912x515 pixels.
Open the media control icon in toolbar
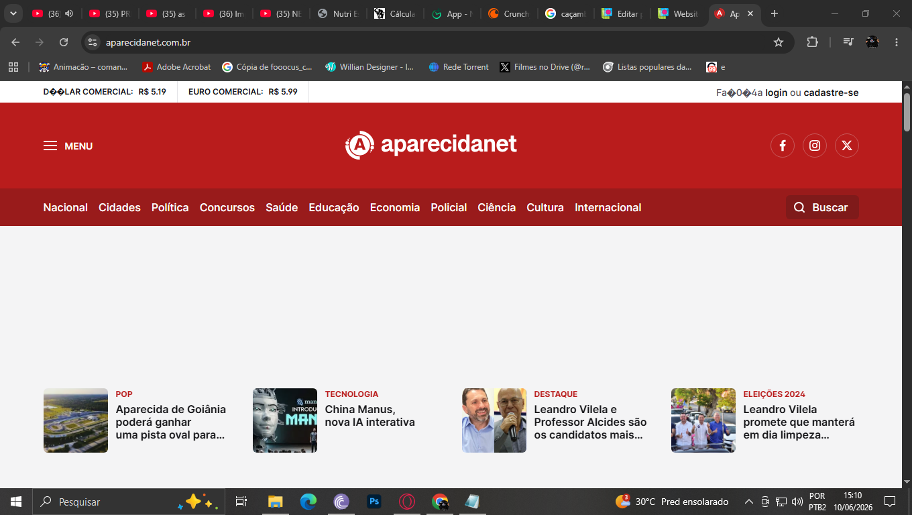pyautogui.click(x=848, y=42)
